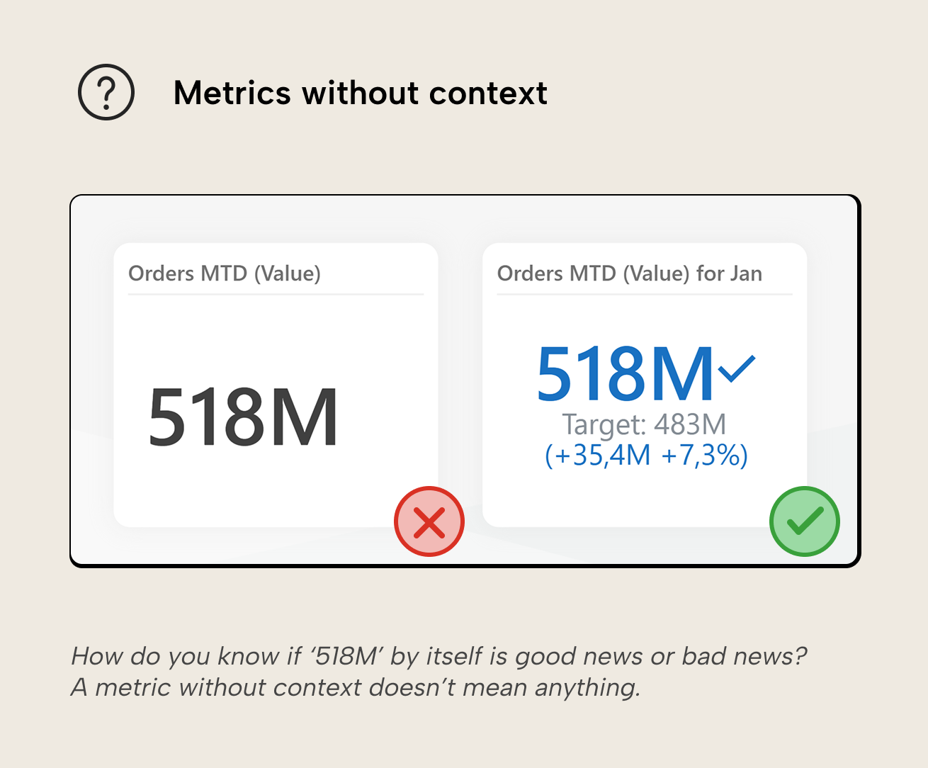Select the "Target: 483M" label
This screenshot has height=768, width=928.
point(644,424)
